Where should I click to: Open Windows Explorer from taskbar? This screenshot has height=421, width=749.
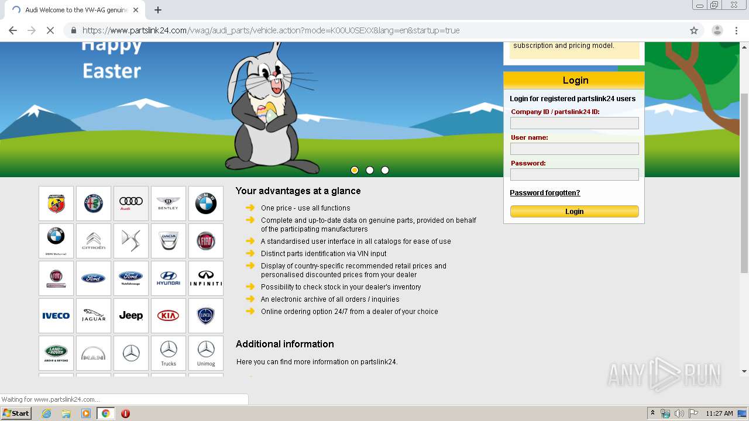tap(66, 413)
